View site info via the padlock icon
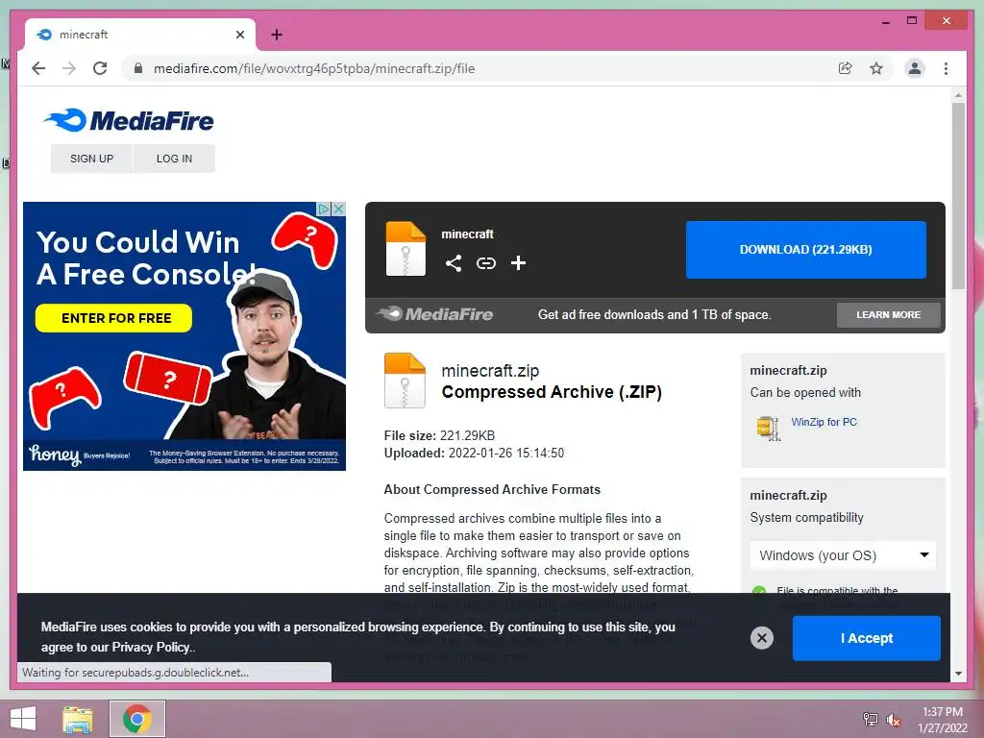The width and height of the screenshot is (984, 738). (x=138, y=68)
